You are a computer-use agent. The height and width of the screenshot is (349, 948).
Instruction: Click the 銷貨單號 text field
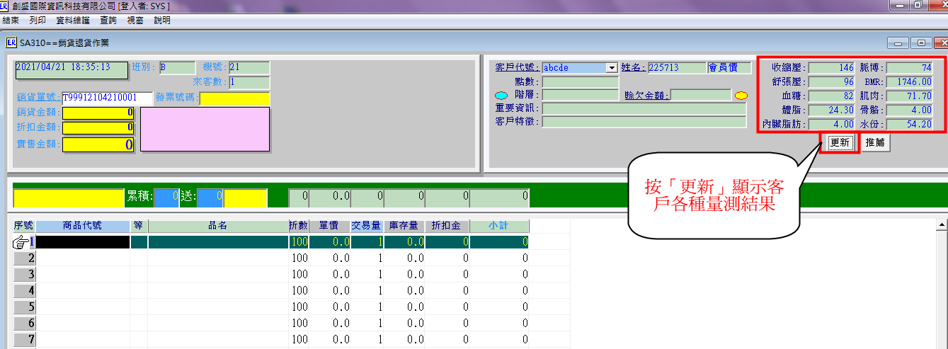[107, 98]
